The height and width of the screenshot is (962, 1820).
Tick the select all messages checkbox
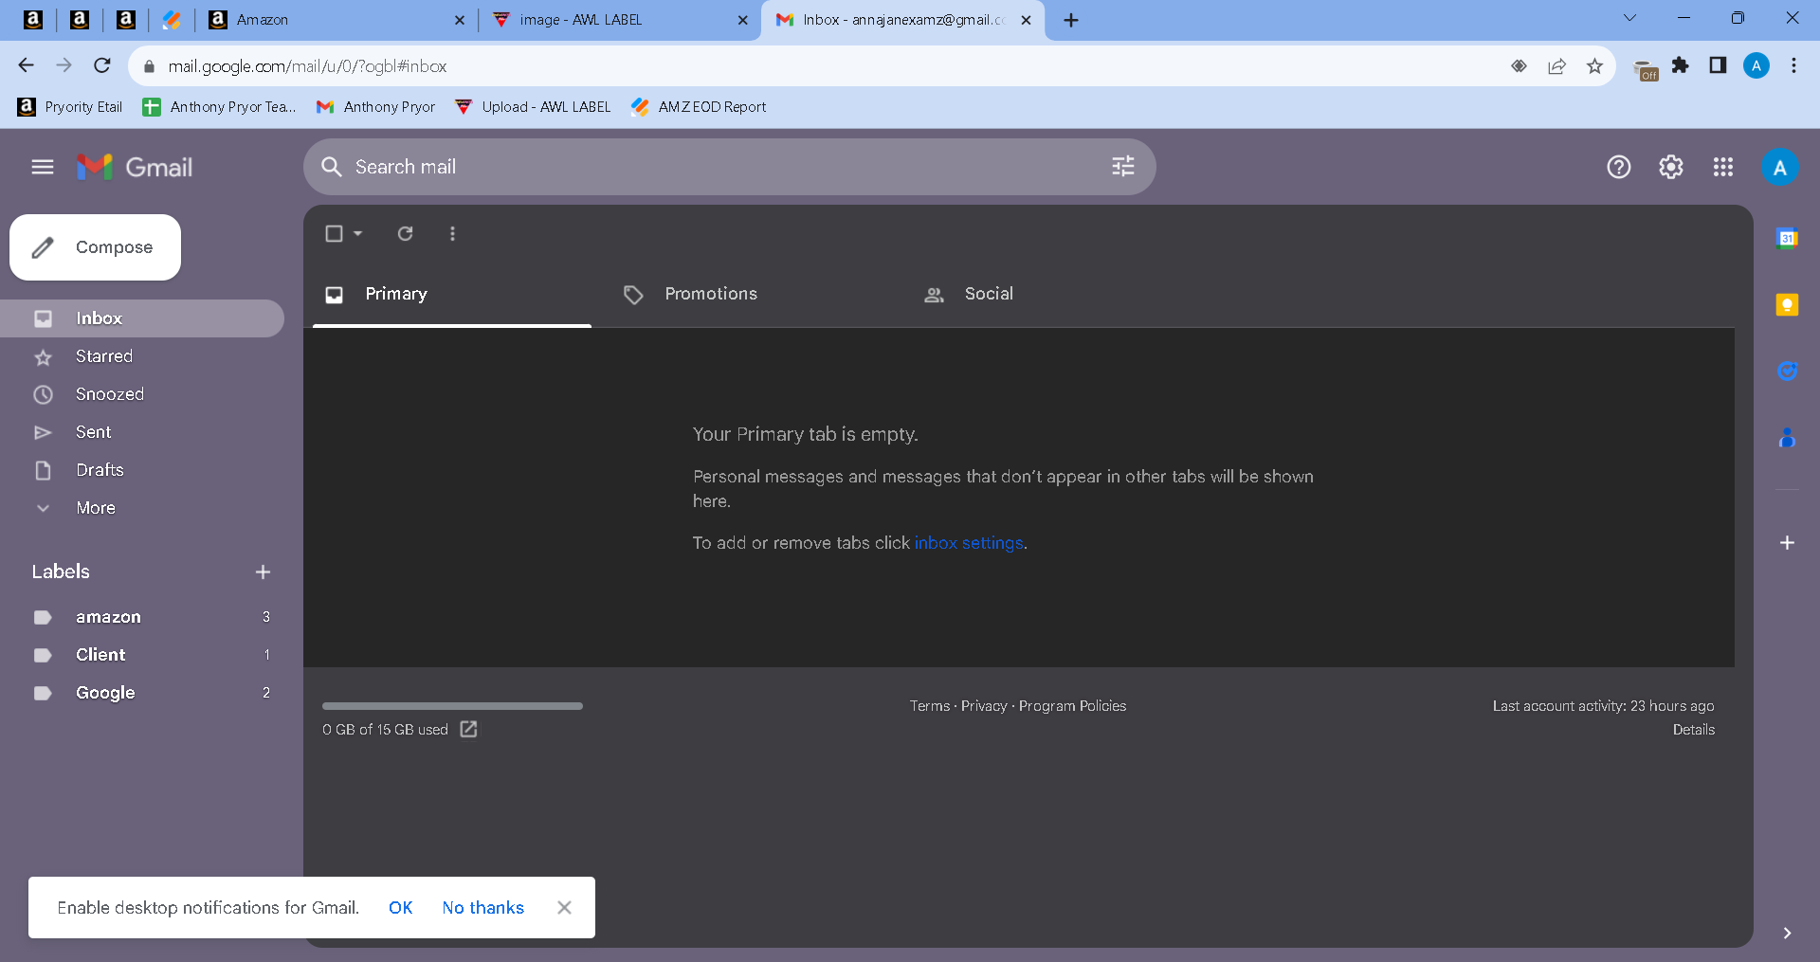[334, 233]
